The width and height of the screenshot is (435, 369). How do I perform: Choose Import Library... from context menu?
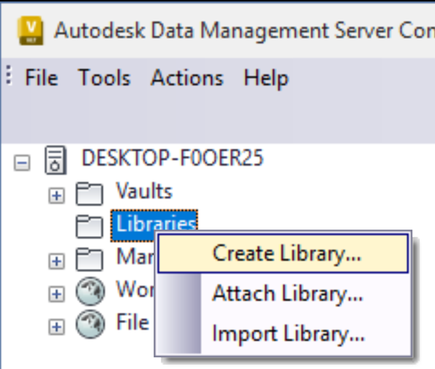coord(283,333)
